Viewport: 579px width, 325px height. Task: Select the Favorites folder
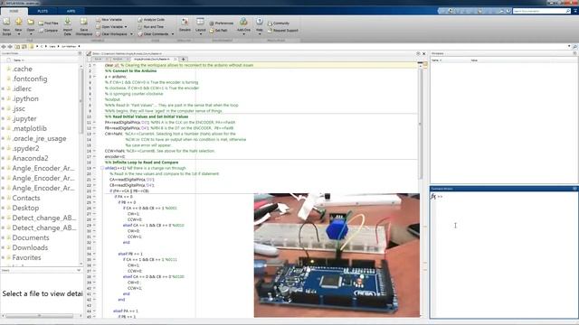(x=26, y=258)
